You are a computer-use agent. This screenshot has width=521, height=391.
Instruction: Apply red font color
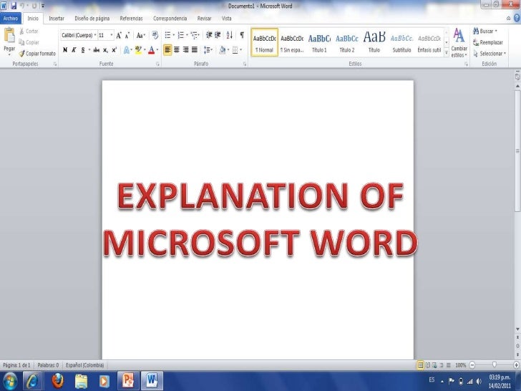coord(152,50)
